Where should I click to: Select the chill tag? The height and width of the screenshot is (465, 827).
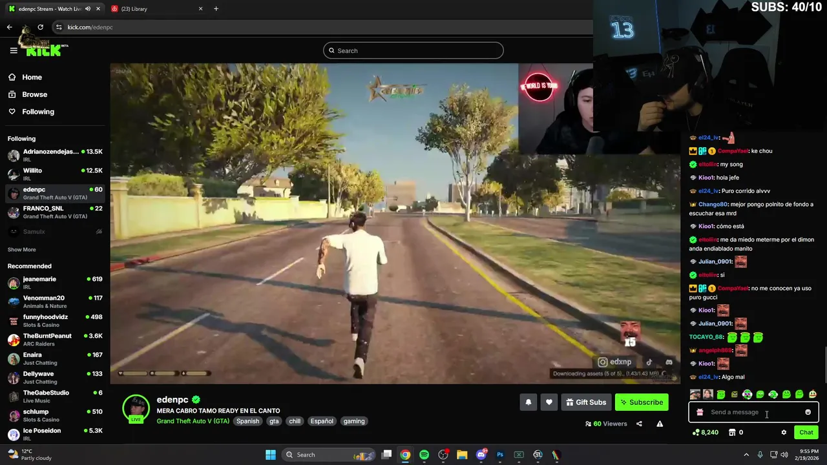295,421
